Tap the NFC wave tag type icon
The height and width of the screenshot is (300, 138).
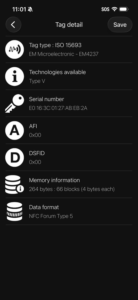click(14, 49)
